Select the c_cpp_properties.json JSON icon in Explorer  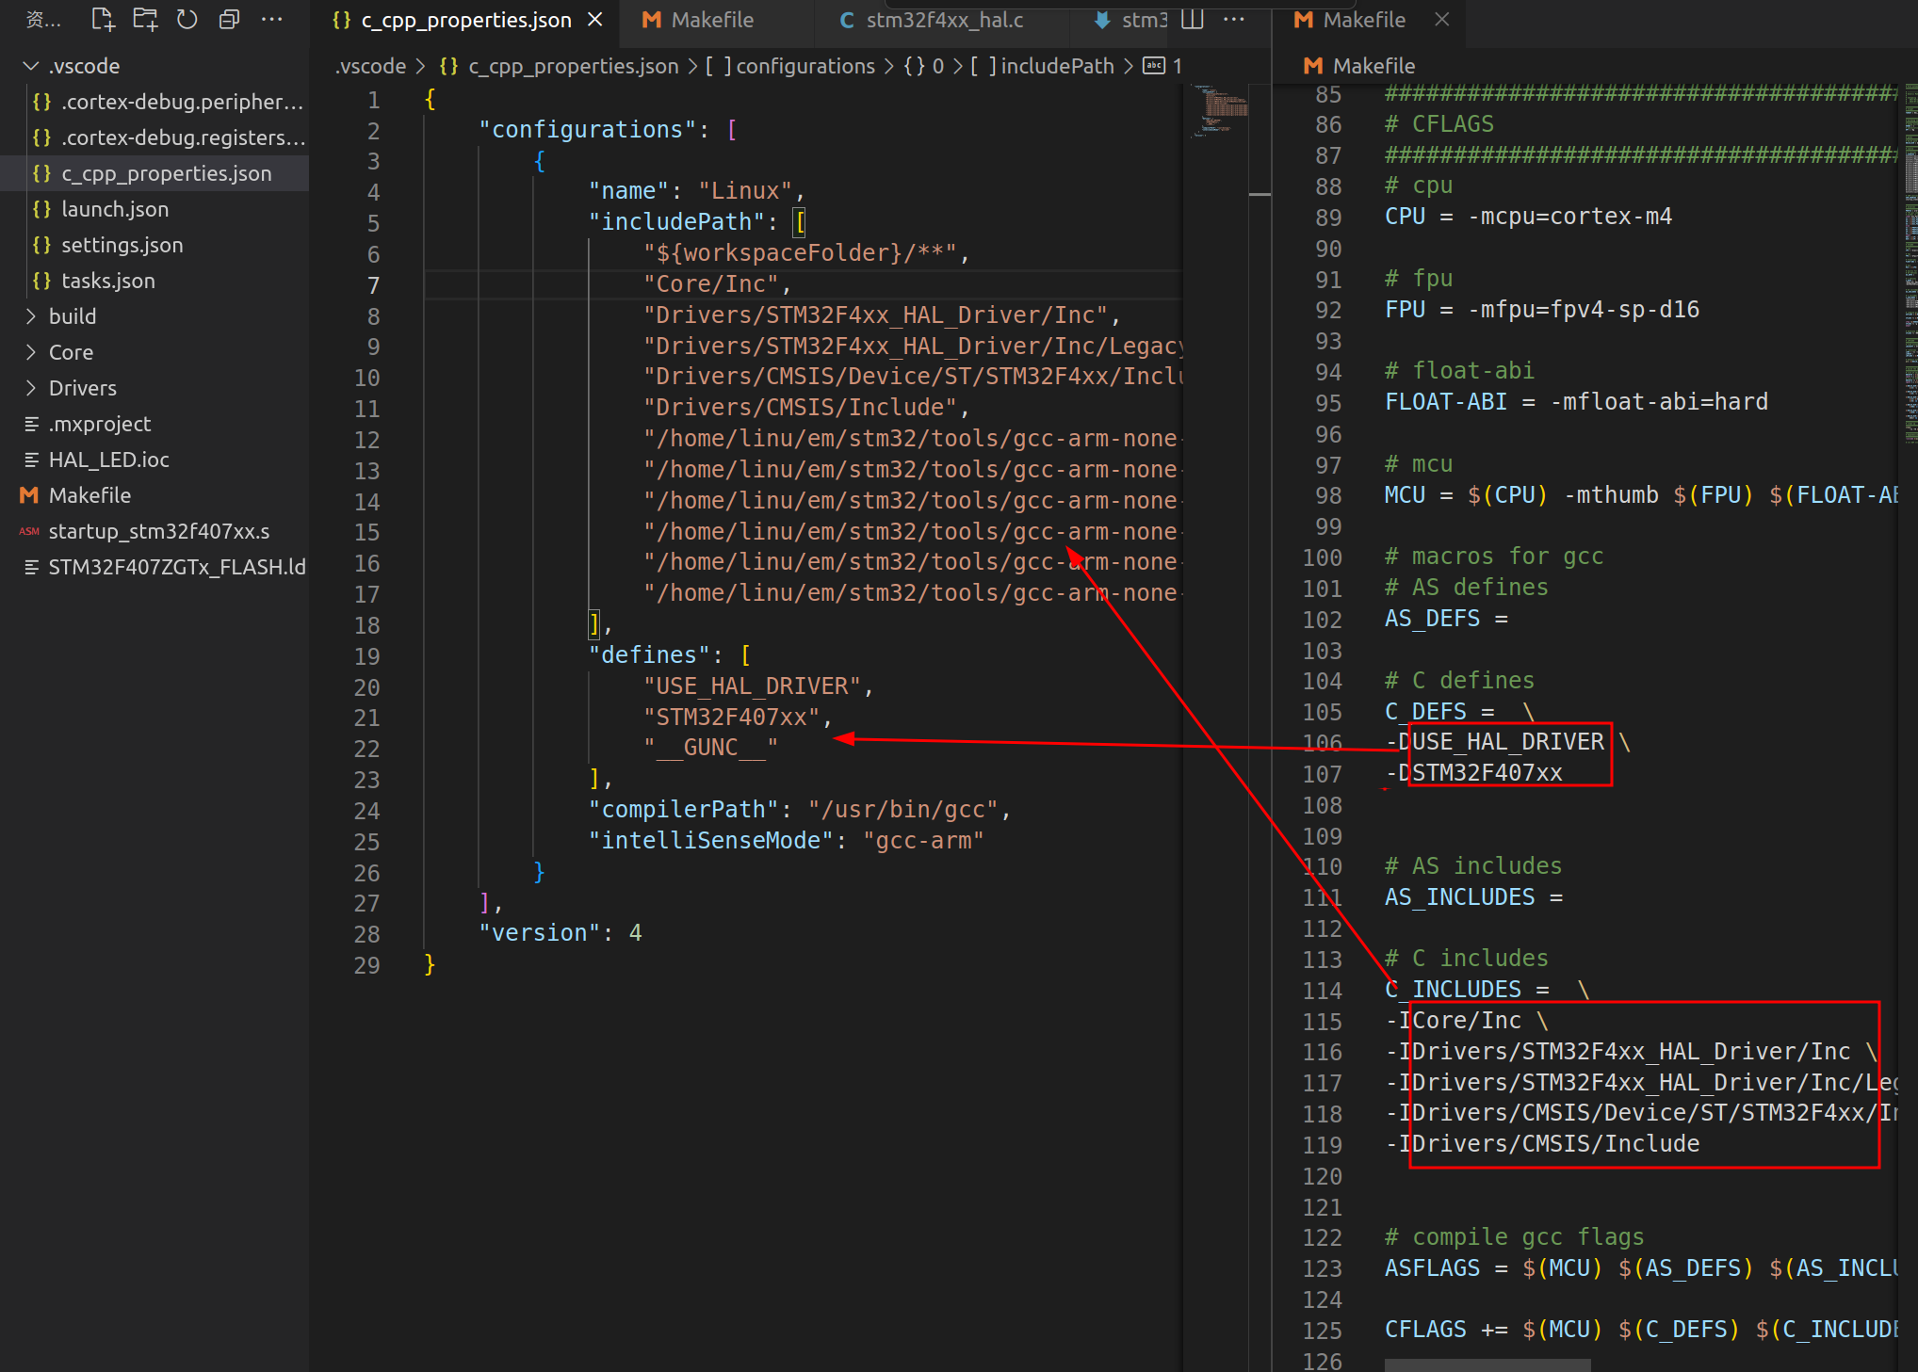(x=41, y=173)
